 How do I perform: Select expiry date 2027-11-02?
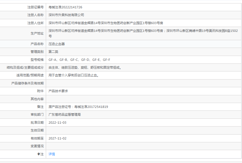(57, 138)
